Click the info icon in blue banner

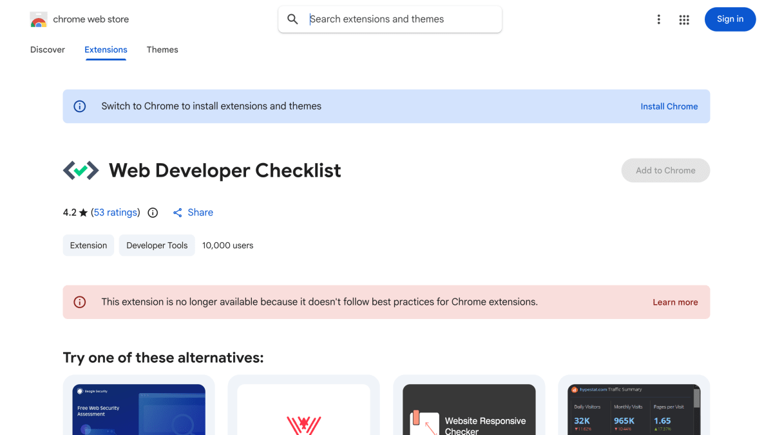pyautogui.click(x=80, y=106)
